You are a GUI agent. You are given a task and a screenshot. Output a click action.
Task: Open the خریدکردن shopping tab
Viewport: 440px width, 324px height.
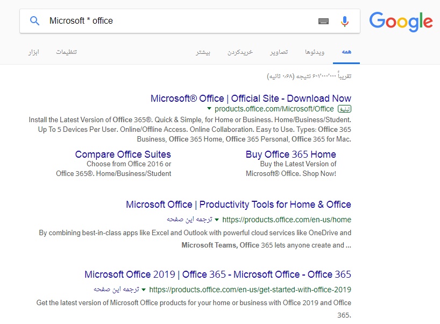240,52
